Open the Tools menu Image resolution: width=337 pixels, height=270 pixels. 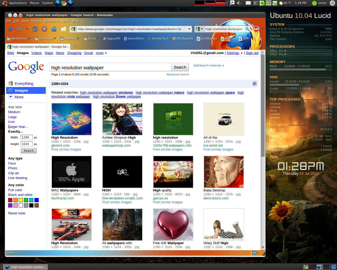coord(66,21)
